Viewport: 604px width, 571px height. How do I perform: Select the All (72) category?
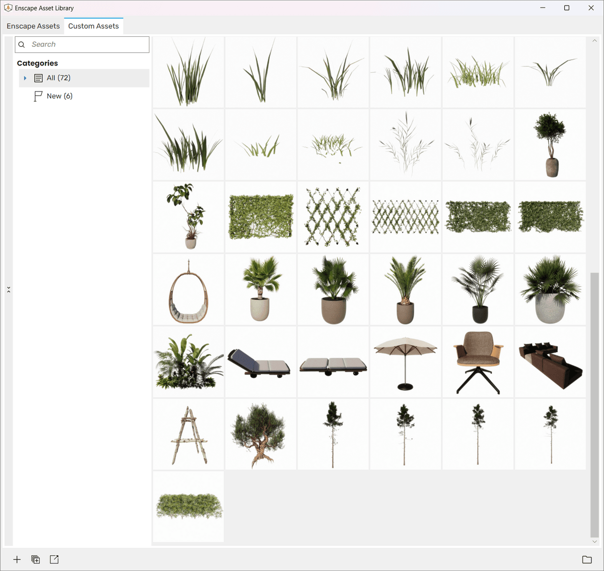tap(58, 78)
